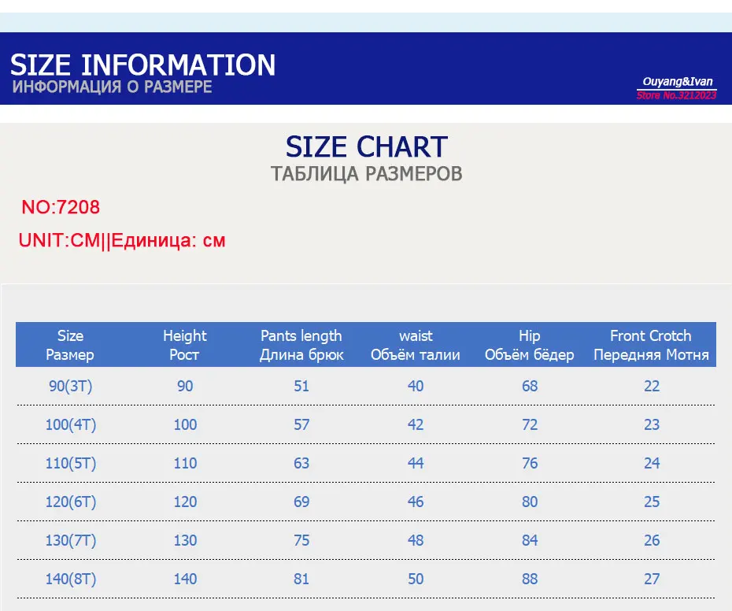
Task: Click front crotch value 25
Action: [x=652, y=502]
